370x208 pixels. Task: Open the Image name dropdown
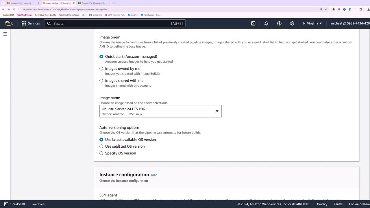[x=160, y=111]
